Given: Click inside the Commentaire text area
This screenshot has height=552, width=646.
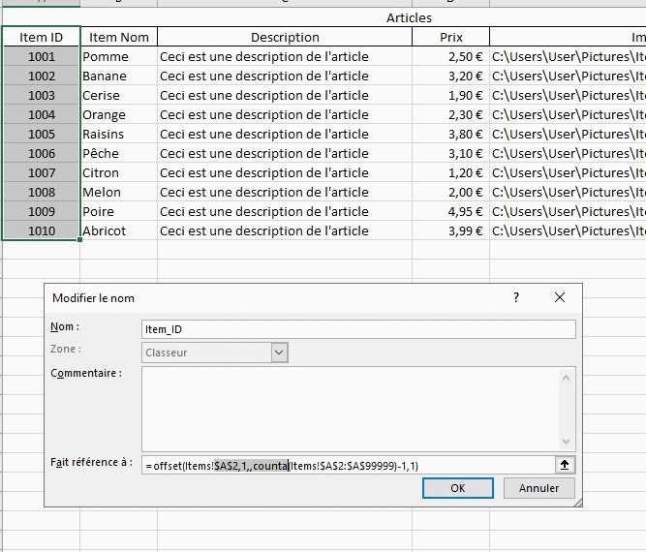Looking at the screenshot, I should tap(349, 409).
